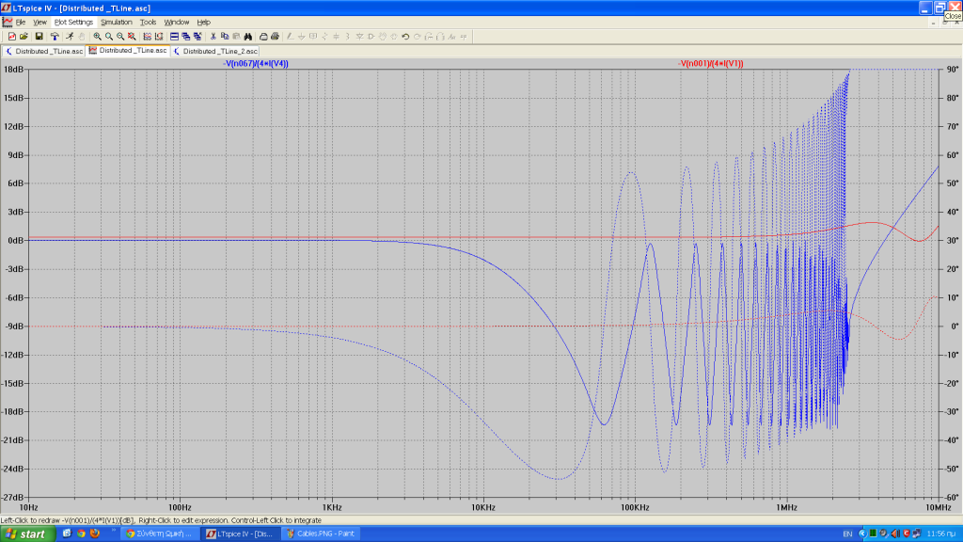The width and height of the screenshot is (963, 542).
Task: Open the Simulation menu
Action: click(115, 22)
